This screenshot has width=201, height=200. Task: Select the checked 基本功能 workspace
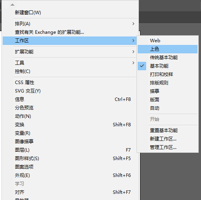click(168, 66)
